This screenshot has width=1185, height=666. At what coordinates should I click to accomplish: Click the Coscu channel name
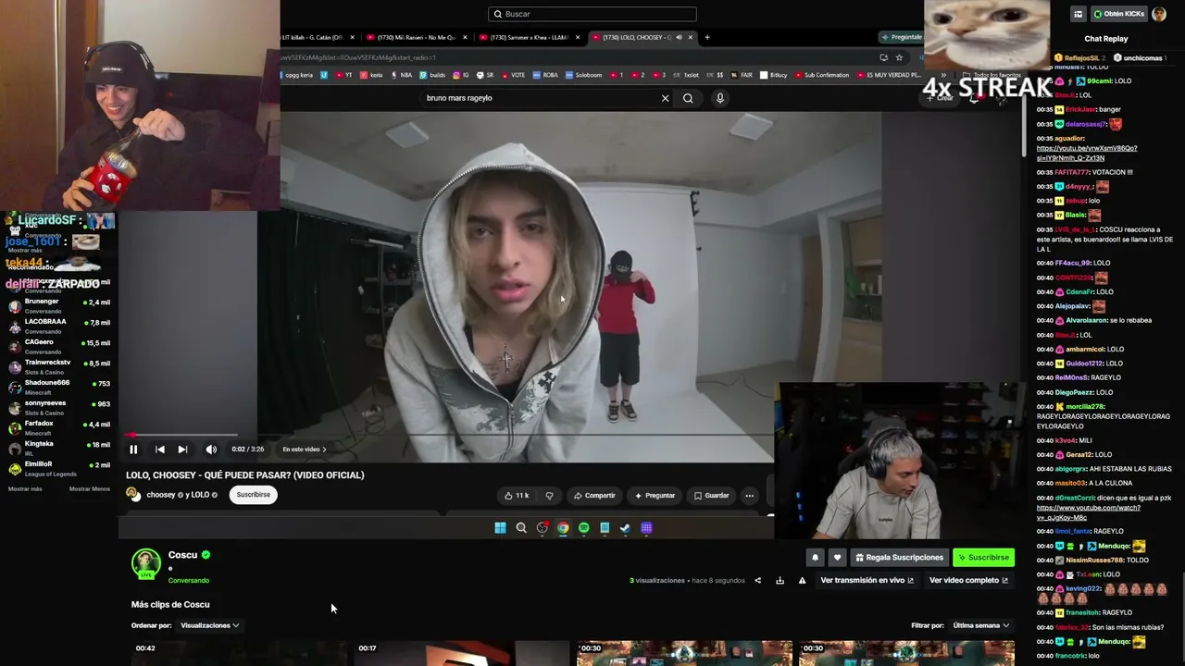tap(182, 555)
